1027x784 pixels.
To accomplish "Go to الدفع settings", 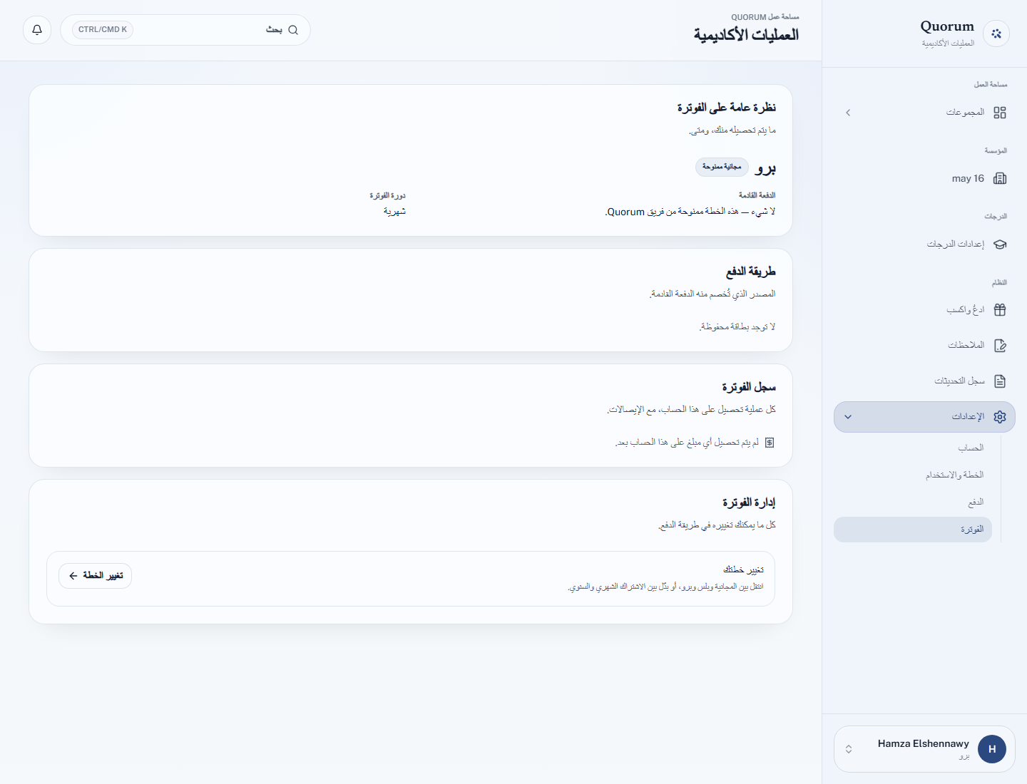I will coord(913,502).
